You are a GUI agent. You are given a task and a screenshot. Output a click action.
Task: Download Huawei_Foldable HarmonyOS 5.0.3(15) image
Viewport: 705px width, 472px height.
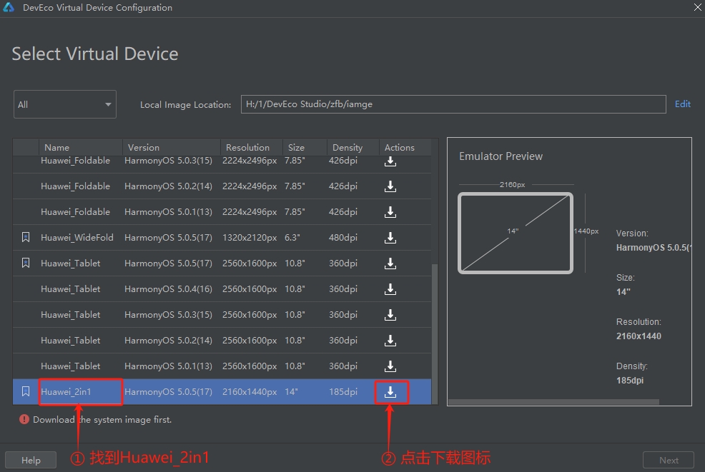390,161
